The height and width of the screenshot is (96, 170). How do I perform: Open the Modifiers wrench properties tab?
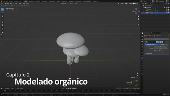tap(142, 58)
